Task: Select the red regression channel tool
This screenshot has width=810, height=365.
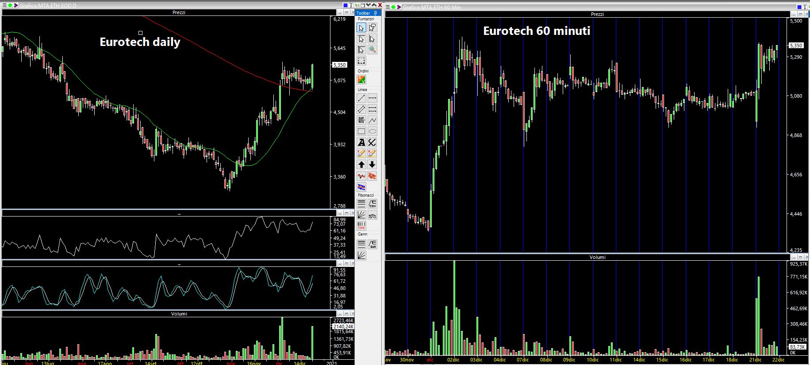Action: tap(372, 176)
